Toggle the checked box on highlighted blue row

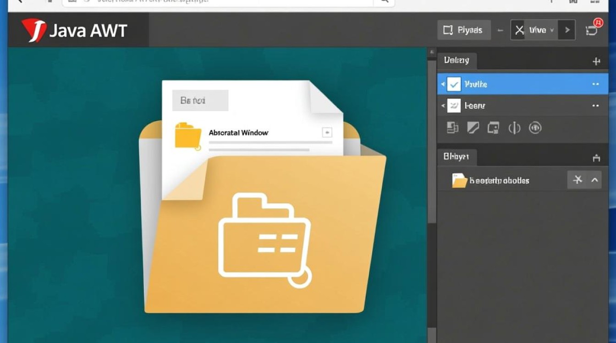454,84
